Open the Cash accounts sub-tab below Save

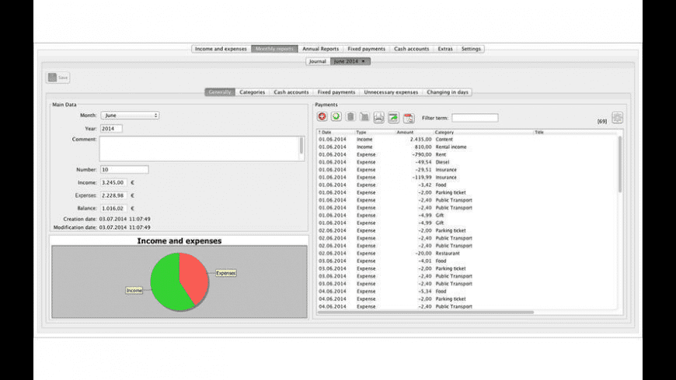(291, 92)
